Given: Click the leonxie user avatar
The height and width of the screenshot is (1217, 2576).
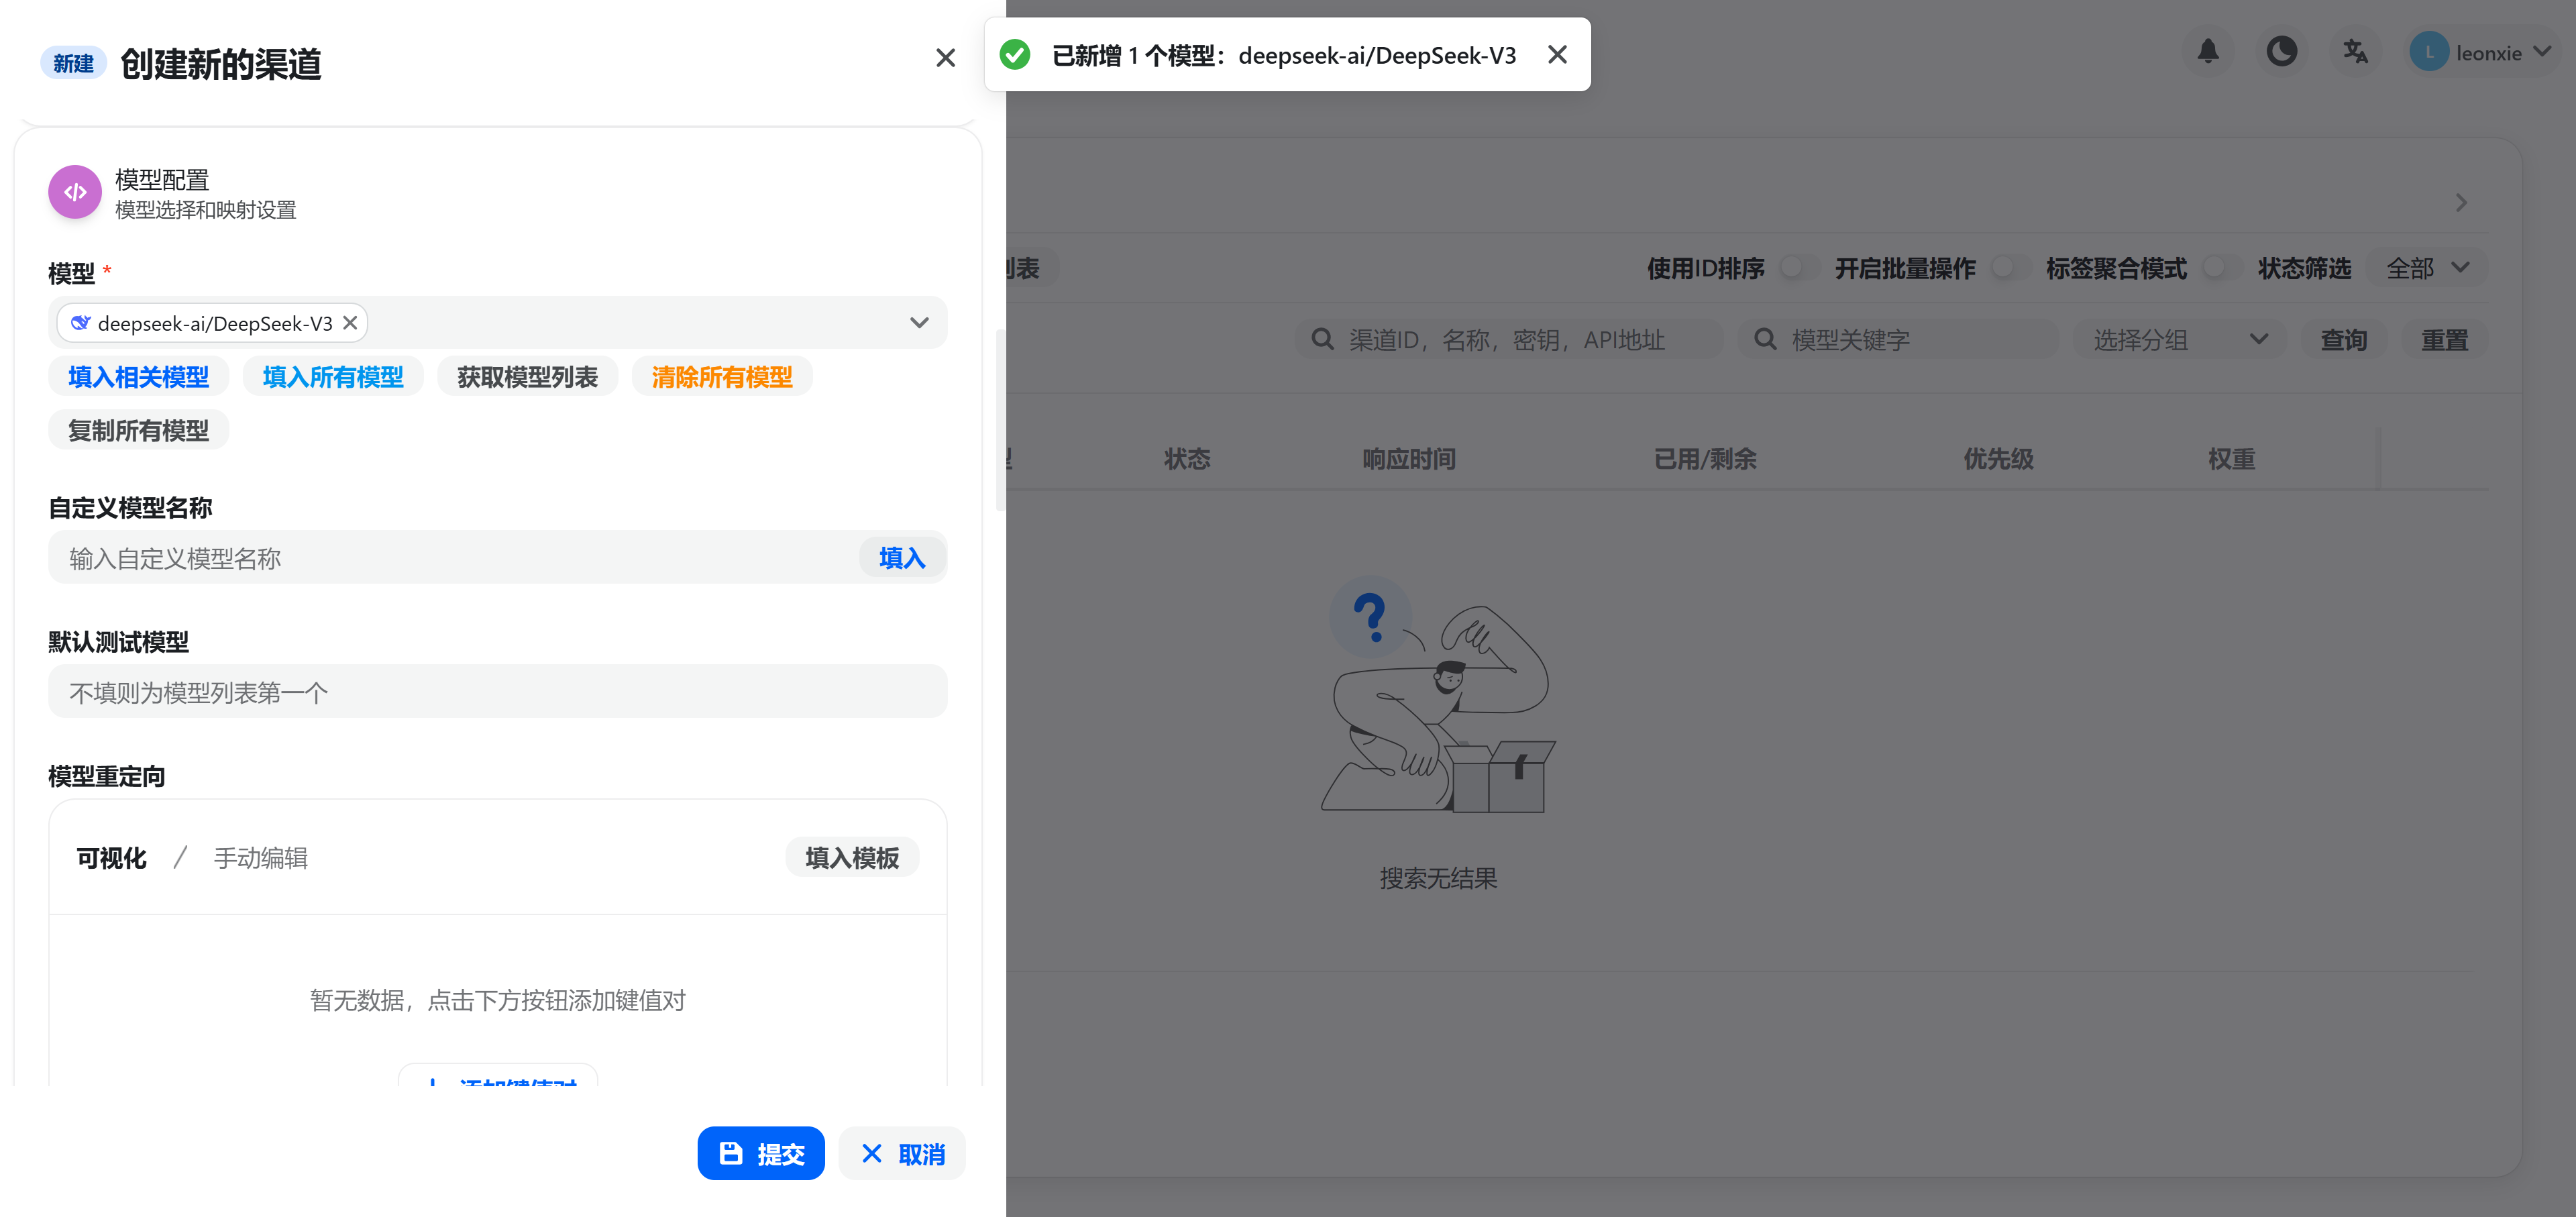Looking at the screenshot, I should click(x=2428, y=52).
